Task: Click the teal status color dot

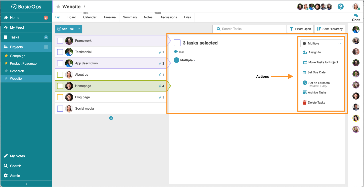Action: click(x=176, y=60)
